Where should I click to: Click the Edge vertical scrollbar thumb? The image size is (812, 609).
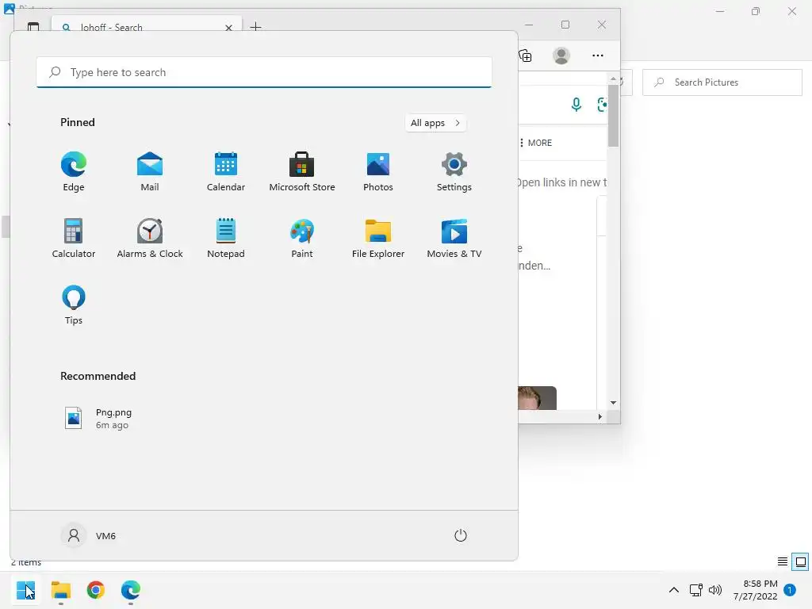[x=613, y=116]
